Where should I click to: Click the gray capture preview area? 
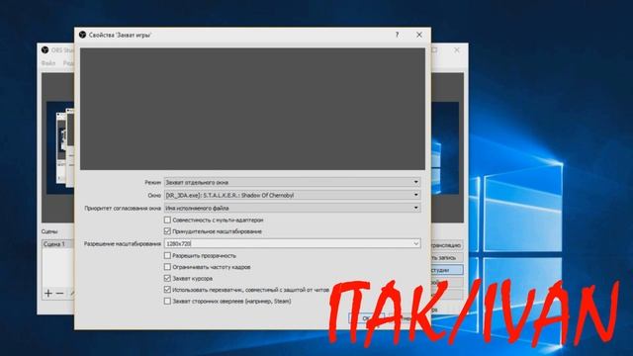coord(252,109)
